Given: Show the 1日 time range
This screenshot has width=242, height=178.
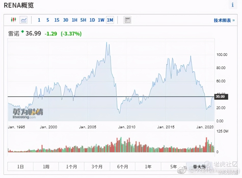Looking at the screenshot, I should (x=20, y=167).
